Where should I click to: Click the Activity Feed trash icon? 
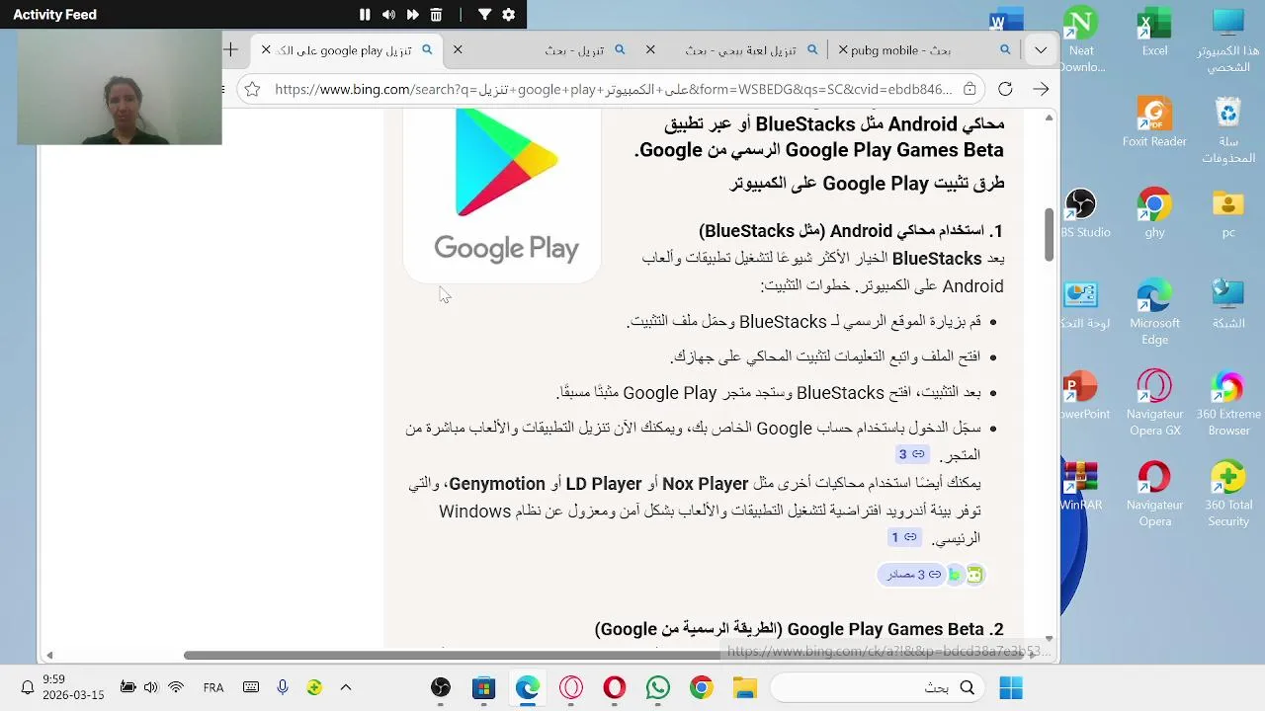[436, 15]
